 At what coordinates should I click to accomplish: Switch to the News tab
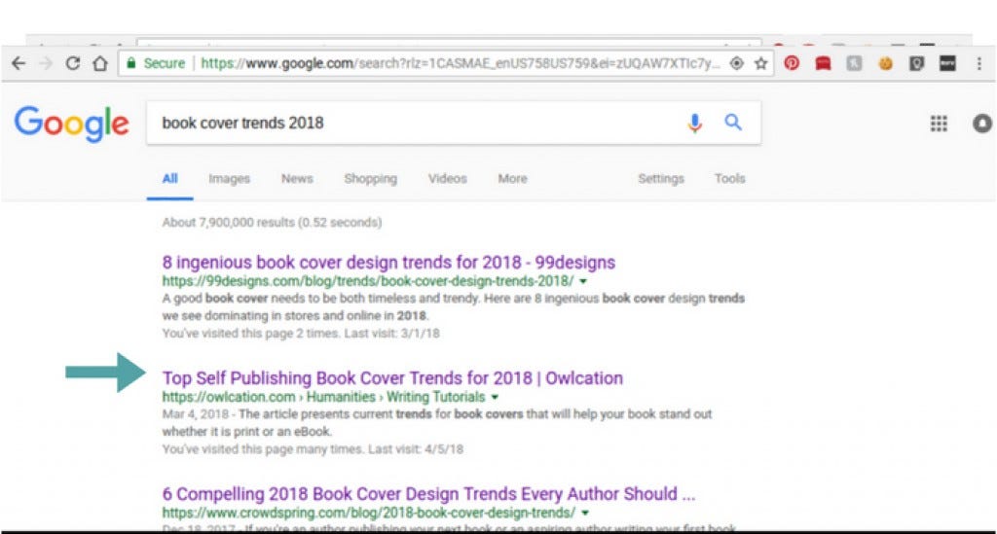coord(297,178)
